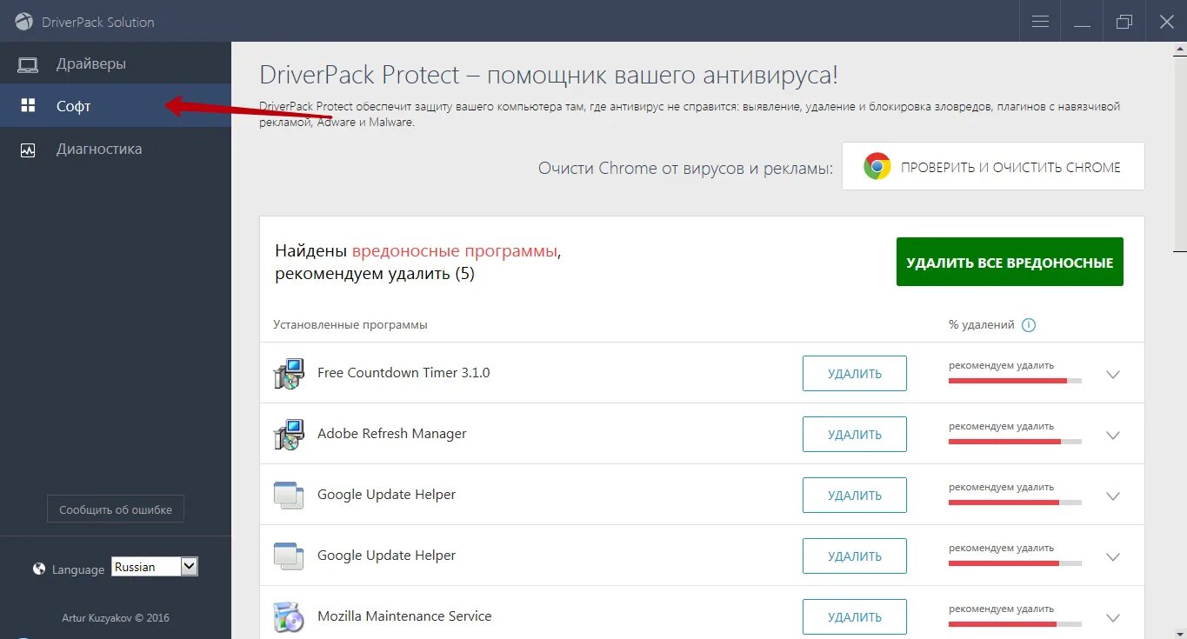Viewport: 1187px width, 639px height.
Task: Click Удалить for Adobe Refresh Manager
Action: click(855, 434)
